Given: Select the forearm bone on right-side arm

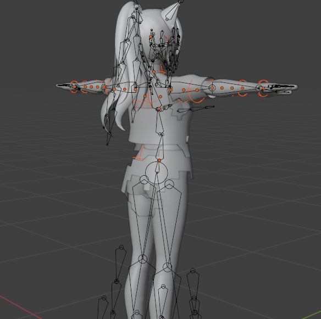Looking at the screenshot, I should pos(235,87).
